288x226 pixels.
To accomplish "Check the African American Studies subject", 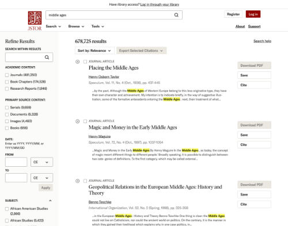I will click(7, 209).
